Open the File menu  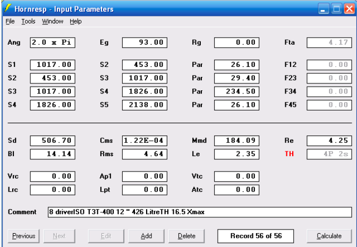[10, 21]
